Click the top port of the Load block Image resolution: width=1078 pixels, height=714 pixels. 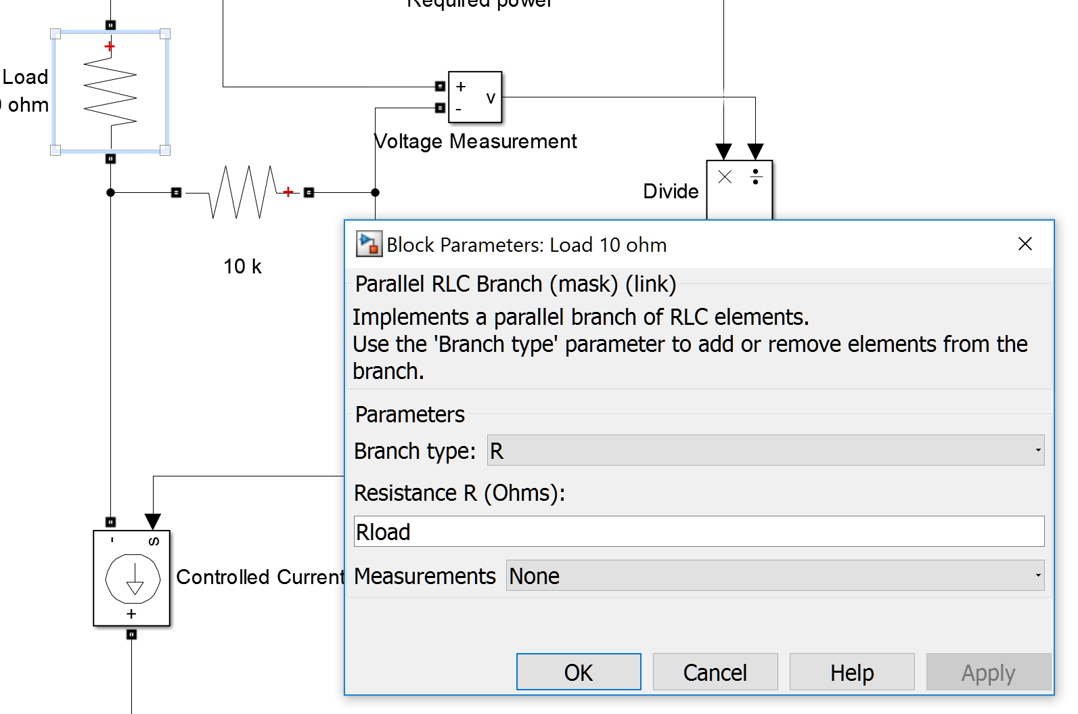coord(110,25)
